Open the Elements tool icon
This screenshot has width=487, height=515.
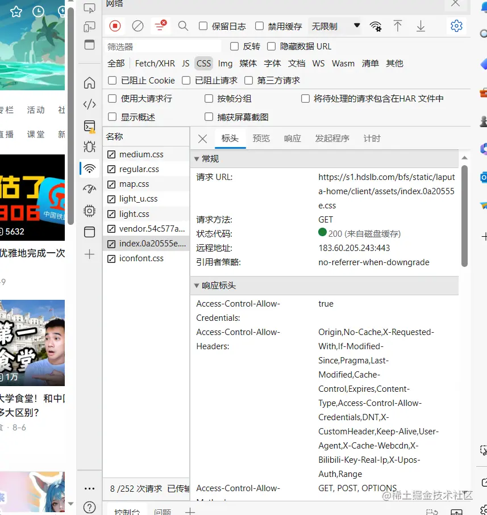pyautogui.click(x=89, y=104)
